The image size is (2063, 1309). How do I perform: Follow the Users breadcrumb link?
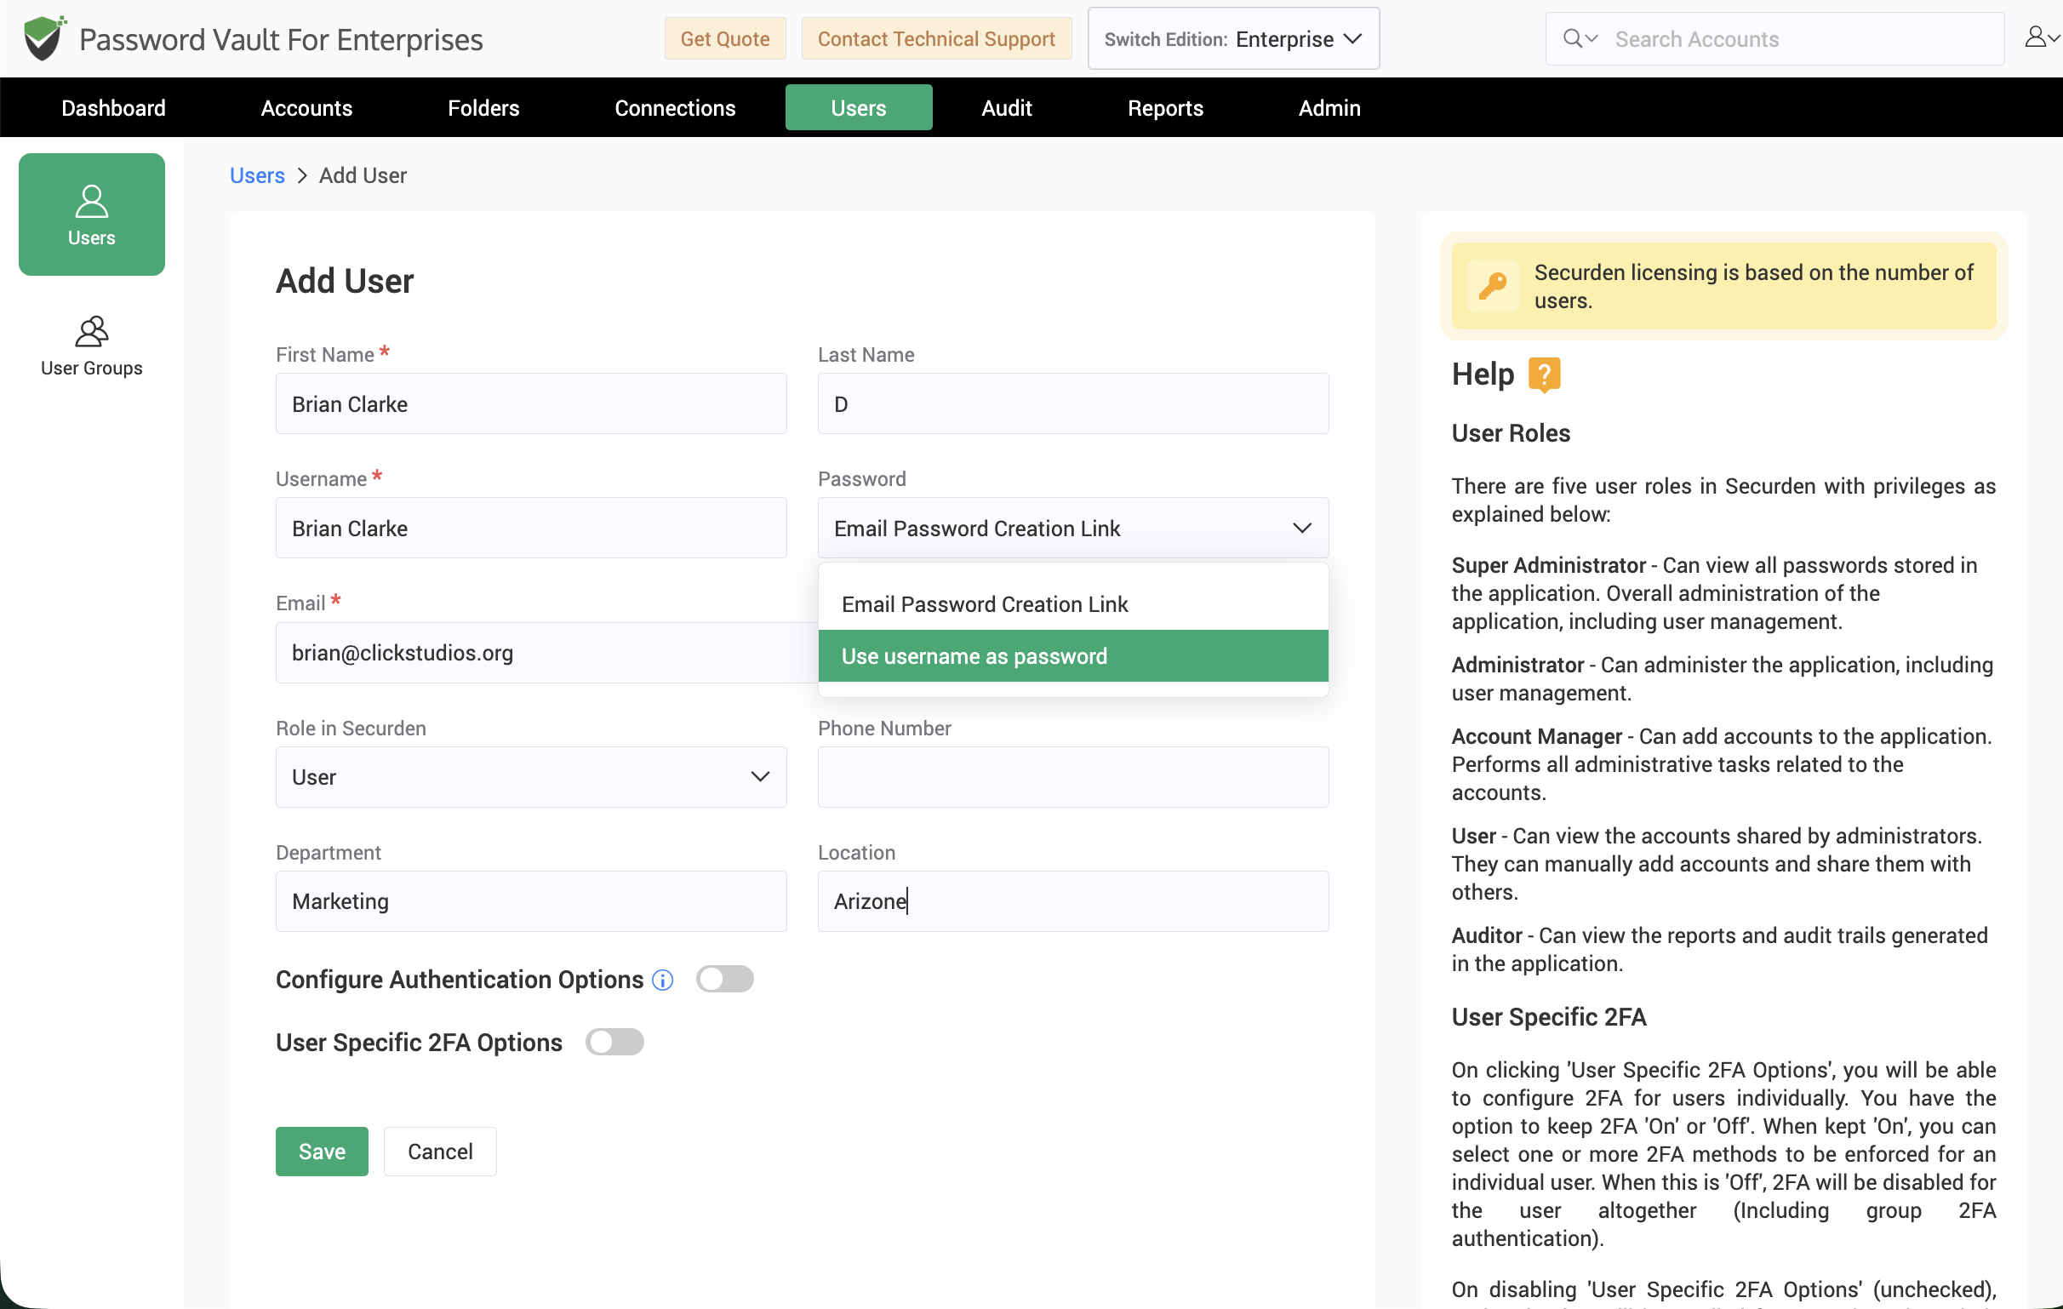[257, 175]
